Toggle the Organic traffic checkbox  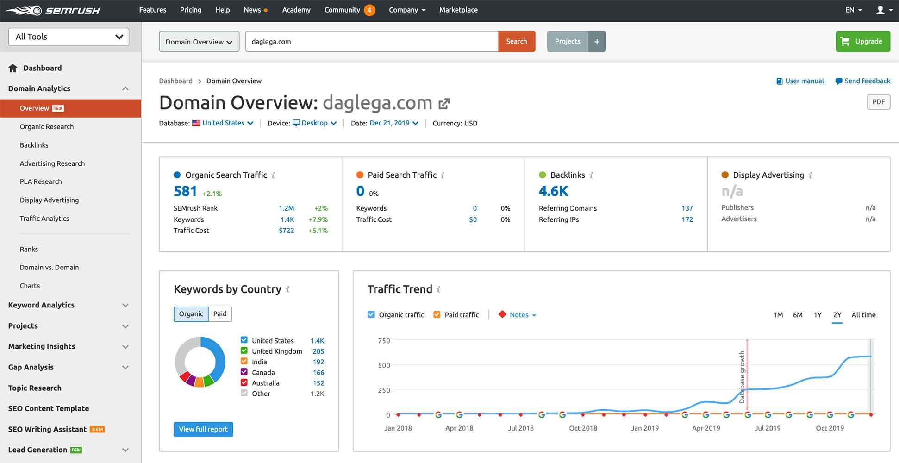pyautogui.click(x=371, y=314)
